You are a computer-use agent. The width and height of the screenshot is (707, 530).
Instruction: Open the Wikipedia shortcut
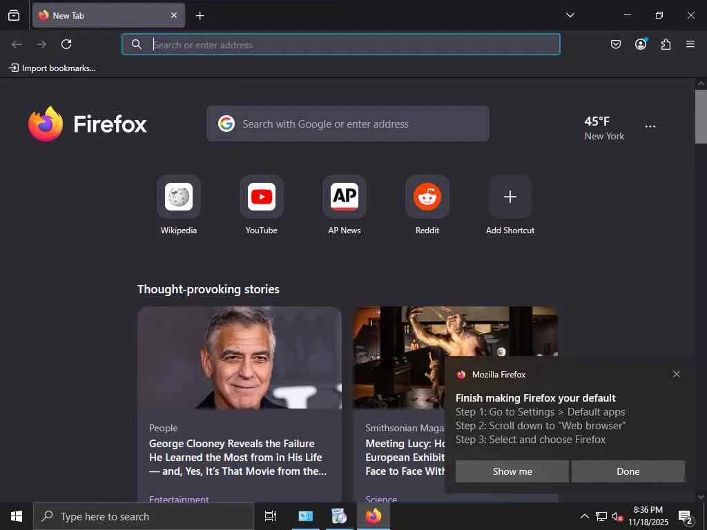(179, 205)
